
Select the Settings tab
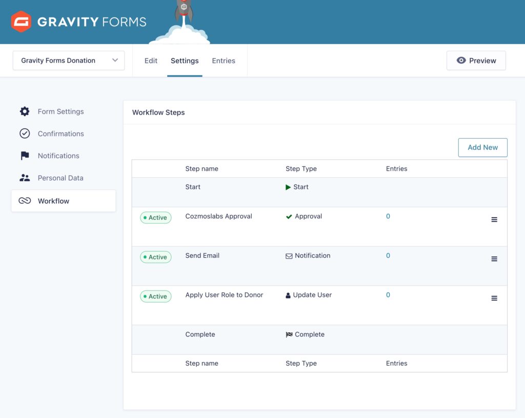point(185,61)
